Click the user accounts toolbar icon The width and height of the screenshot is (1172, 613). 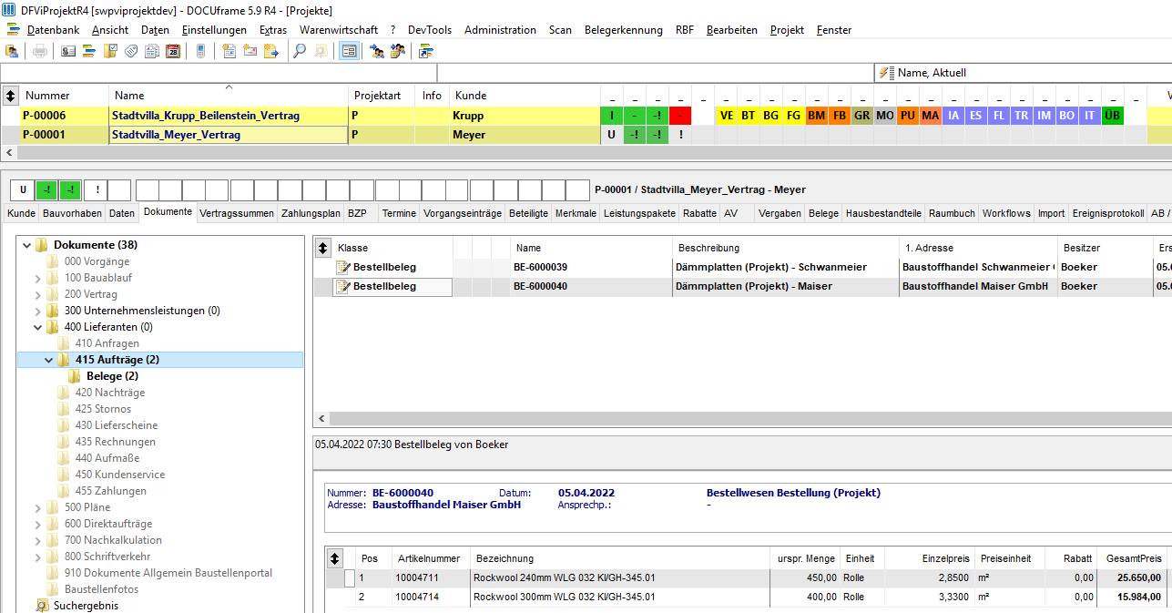tap(12, 51)
